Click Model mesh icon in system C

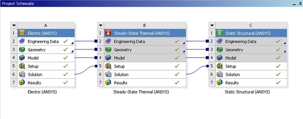[x=220, y=58]
